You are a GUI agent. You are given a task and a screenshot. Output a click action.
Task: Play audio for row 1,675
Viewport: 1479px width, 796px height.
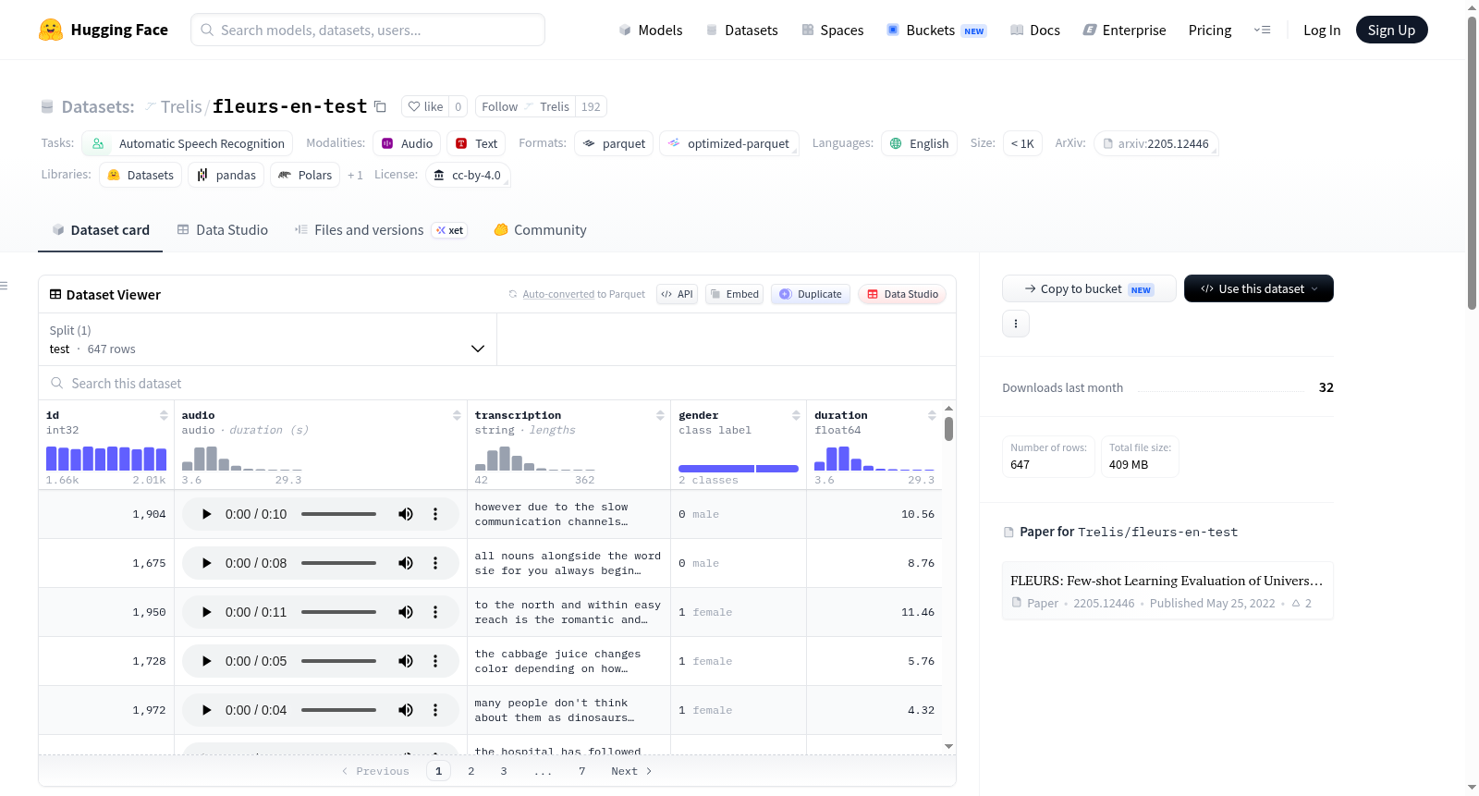pos(207,563)
